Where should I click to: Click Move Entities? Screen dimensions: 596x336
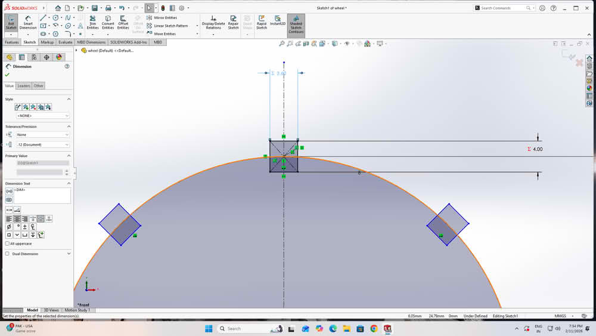[161, 34]
